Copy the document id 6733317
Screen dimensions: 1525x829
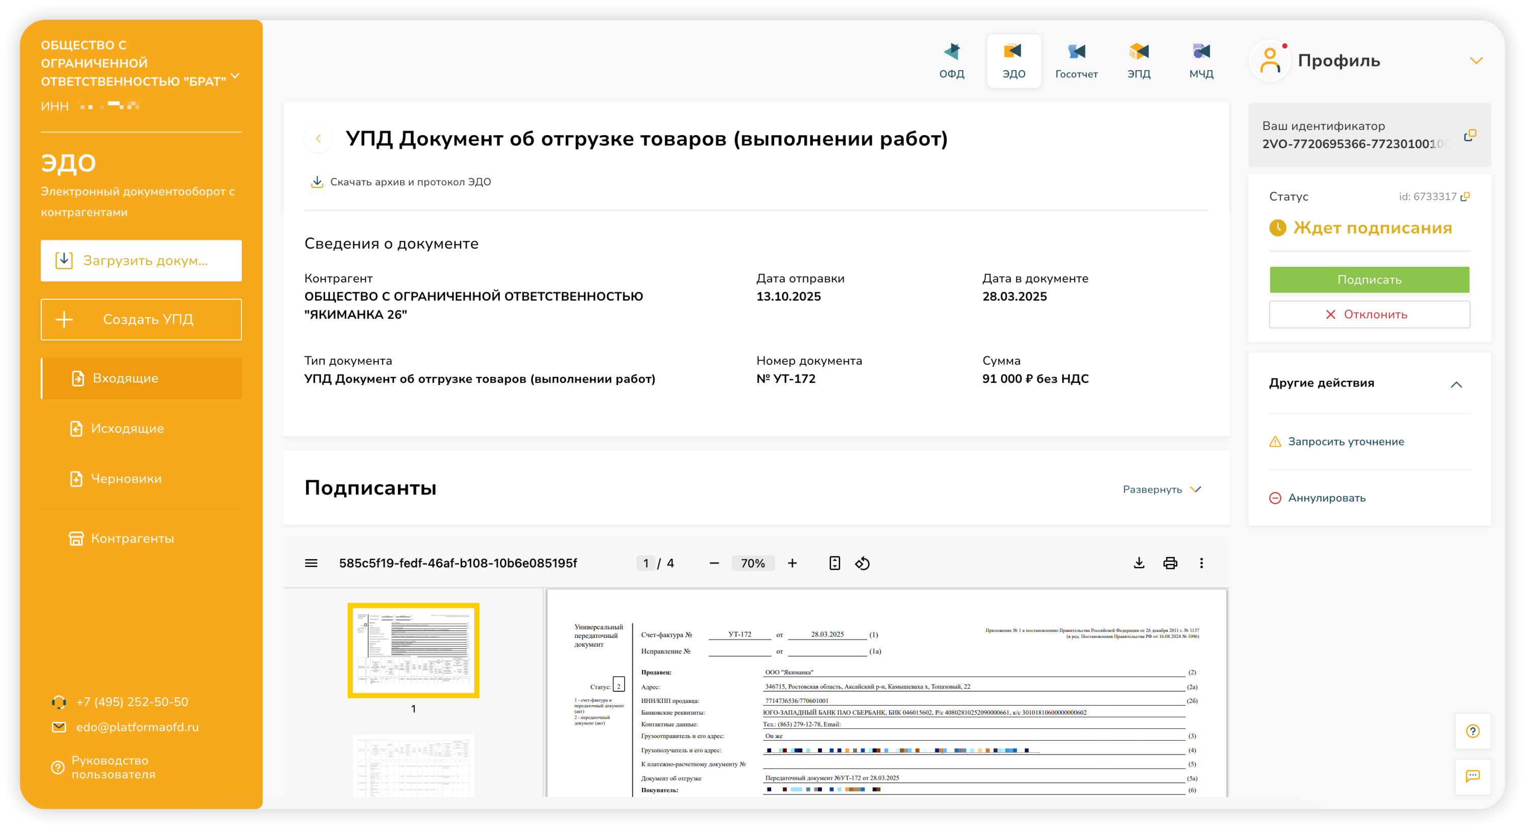pos(1465,197)
